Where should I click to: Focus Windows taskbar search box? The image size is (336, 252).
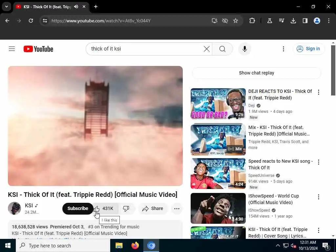tap(63, 245)
